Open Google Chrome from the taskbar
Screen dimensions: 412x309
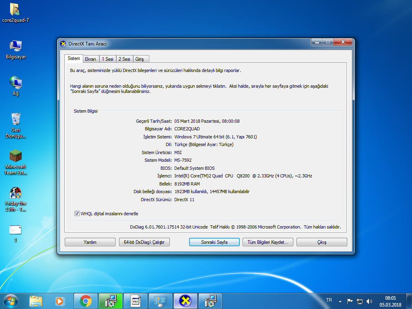(86, 301)
